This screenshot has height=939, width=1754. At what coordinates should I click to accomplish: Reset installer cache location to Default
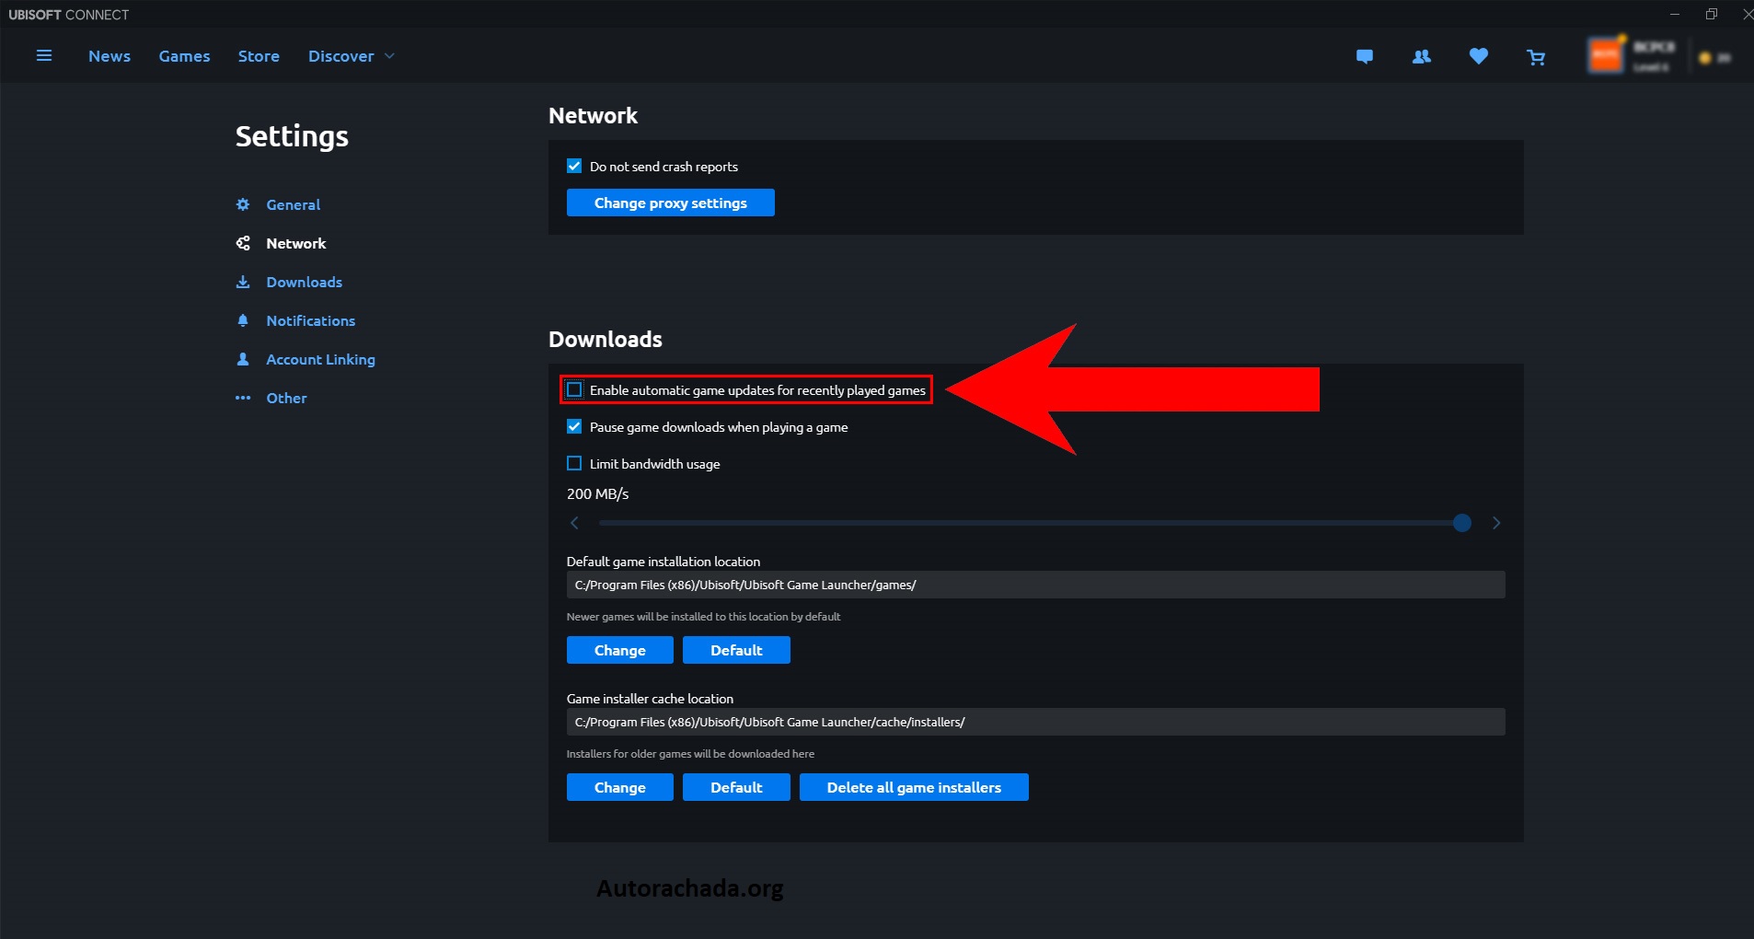tap(736, 787)
